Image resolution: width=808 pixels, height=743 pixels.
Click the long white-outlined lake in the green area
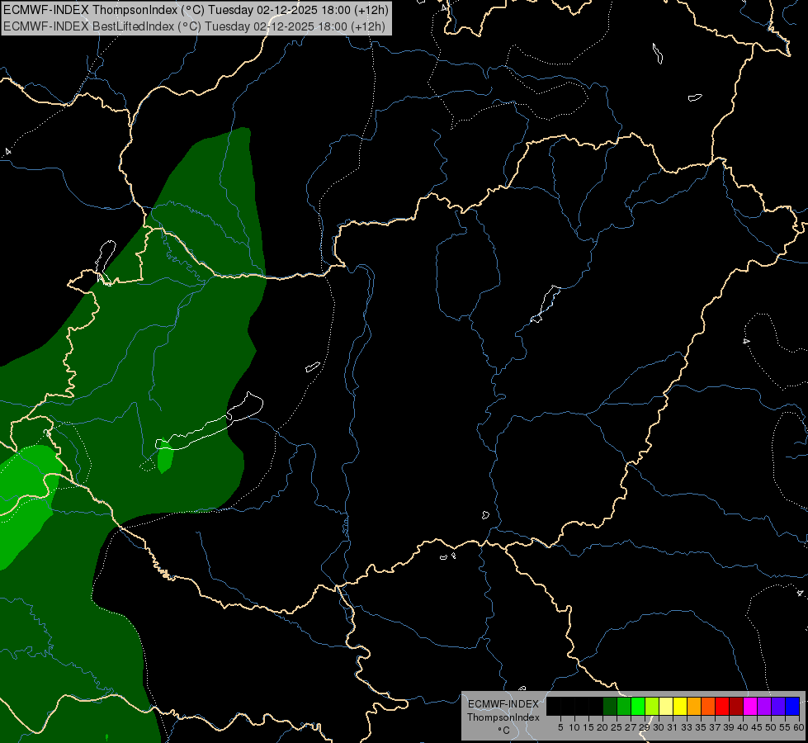tap(209, 422)
